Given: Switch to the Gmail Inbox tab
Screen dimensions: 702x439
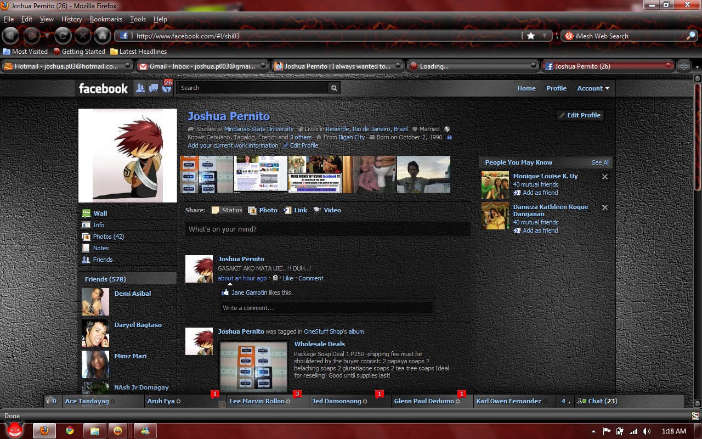Looking at the screenshot, I should [x=202, y=66].
